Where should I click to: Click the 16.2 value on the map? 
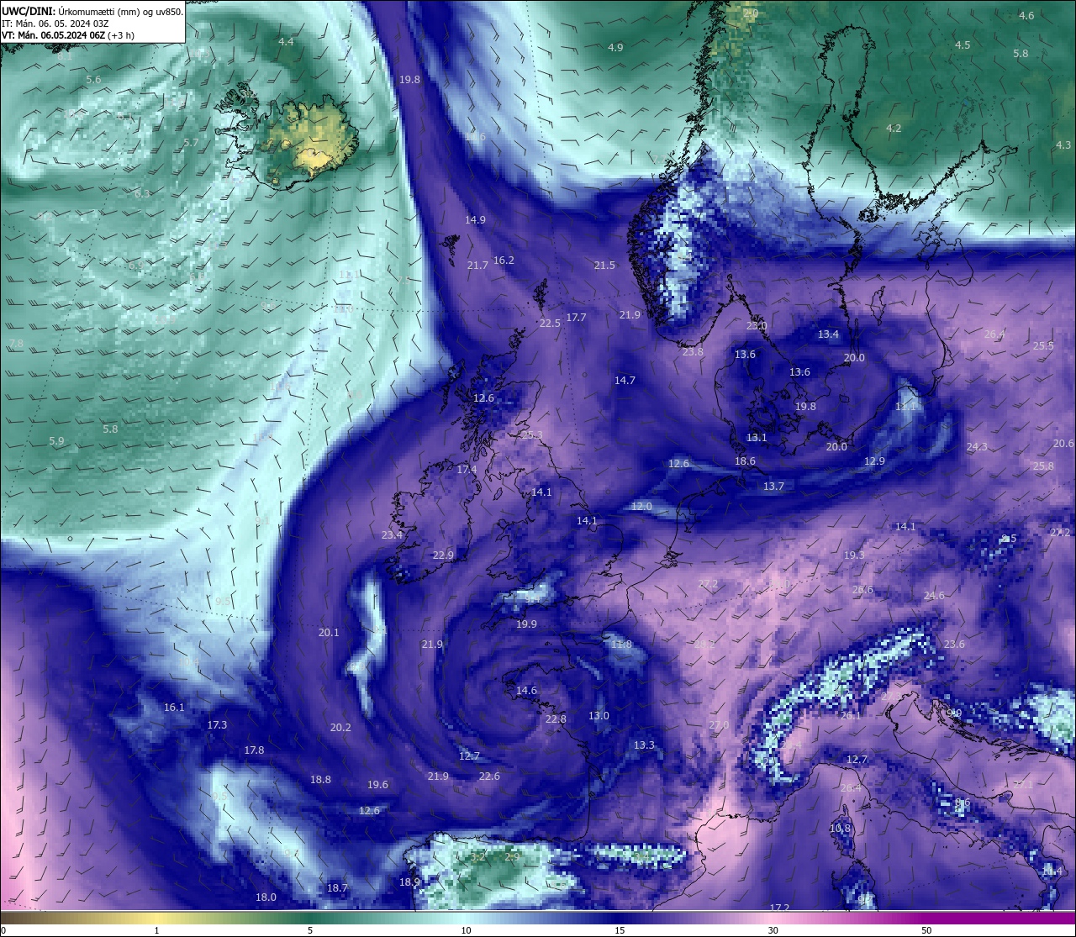[x=504, y=260]
